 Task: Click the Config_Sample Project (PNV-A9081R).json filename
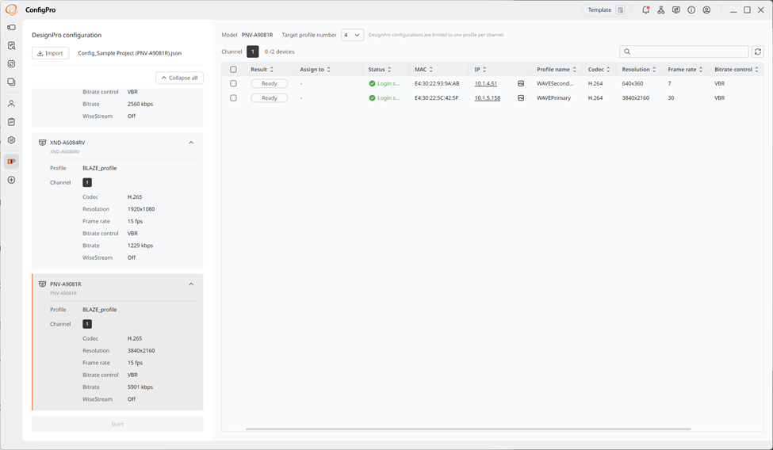tap(130, 53)
